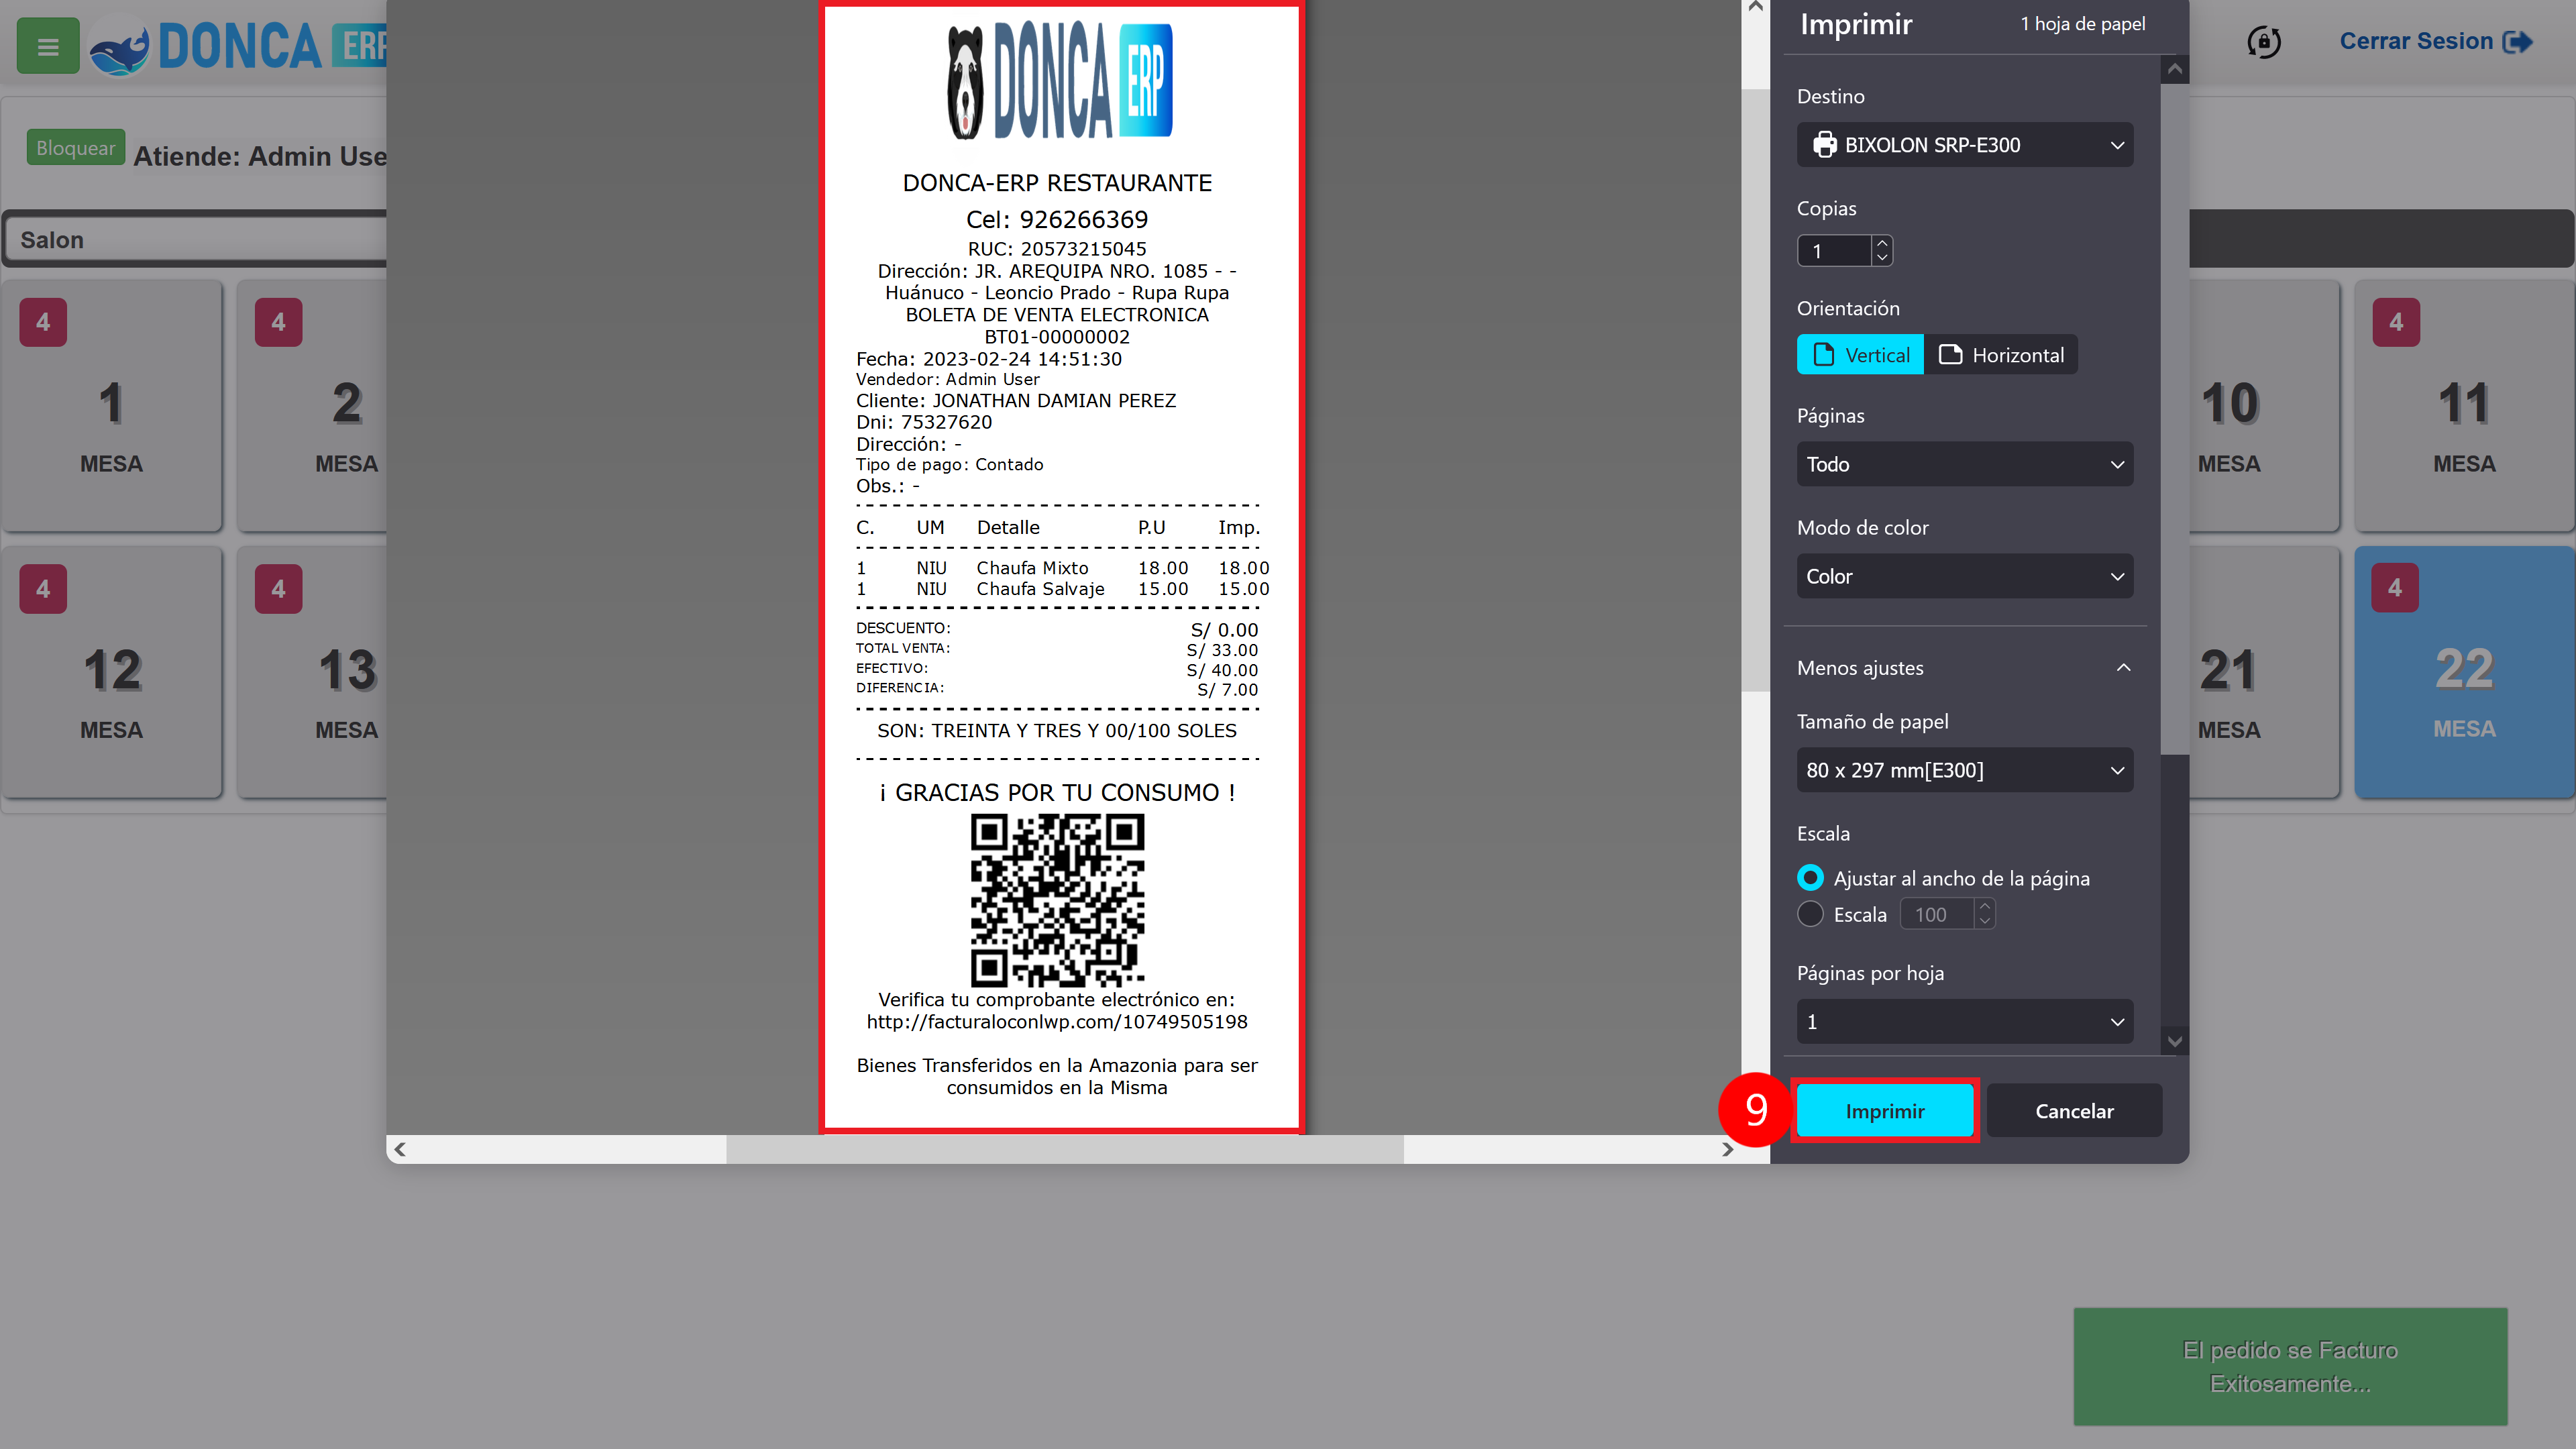Click preview horizontal scrollbar left arrow
The height and width of the screenshot is (1449, 2576).
point(400,1149)
